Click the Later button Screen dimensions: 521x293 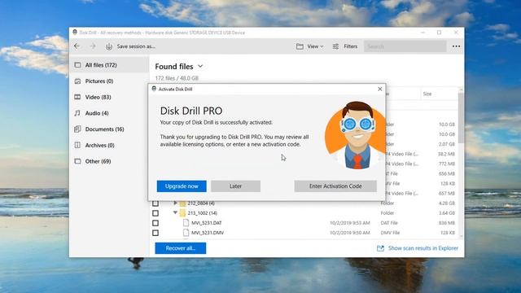[x=235, y=186]
